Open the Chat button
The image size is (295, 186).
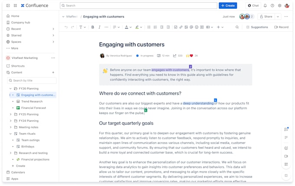(253, 6)
